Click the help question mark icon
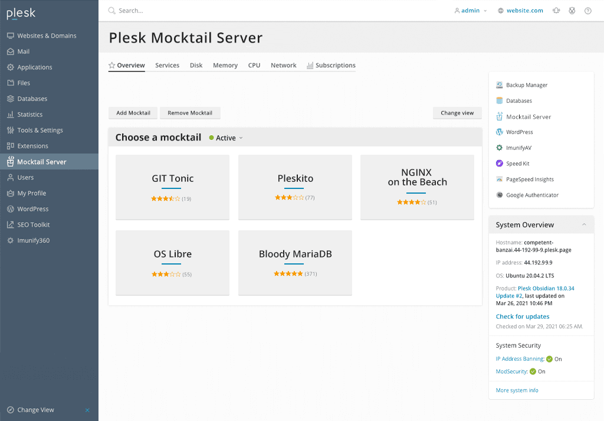Screen dimensions: 604x421 point(588,11)
